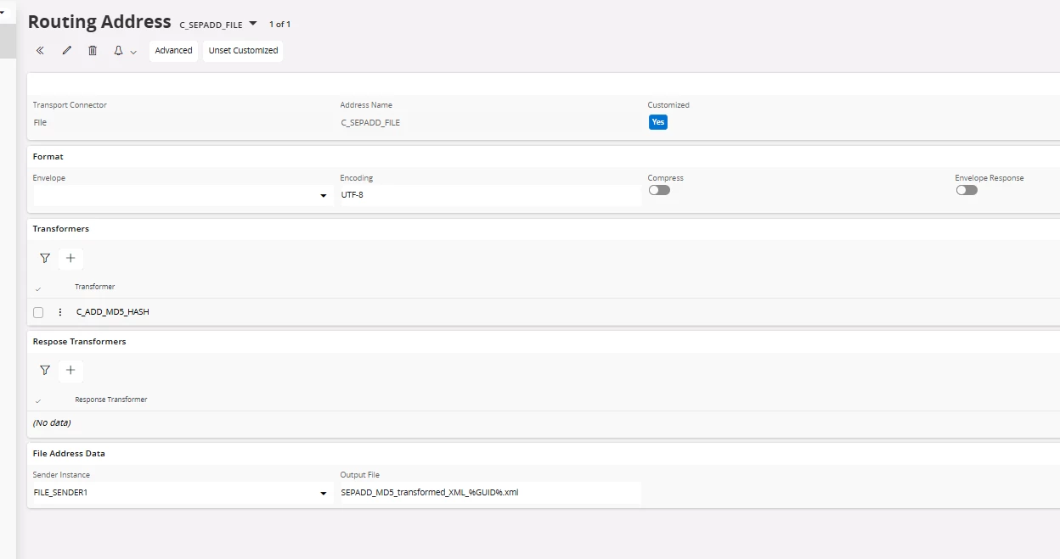Click the trash delete icon
Screen dimensions: 1060x559
[93, 51]
